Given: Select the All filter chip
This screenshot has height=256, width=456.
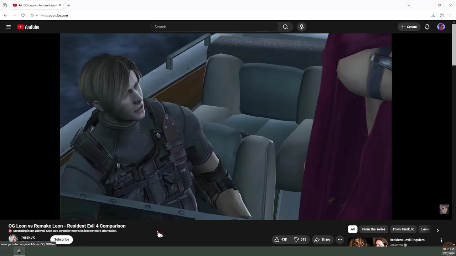Looking at the screenshot, I should click(x=353, y=229).
